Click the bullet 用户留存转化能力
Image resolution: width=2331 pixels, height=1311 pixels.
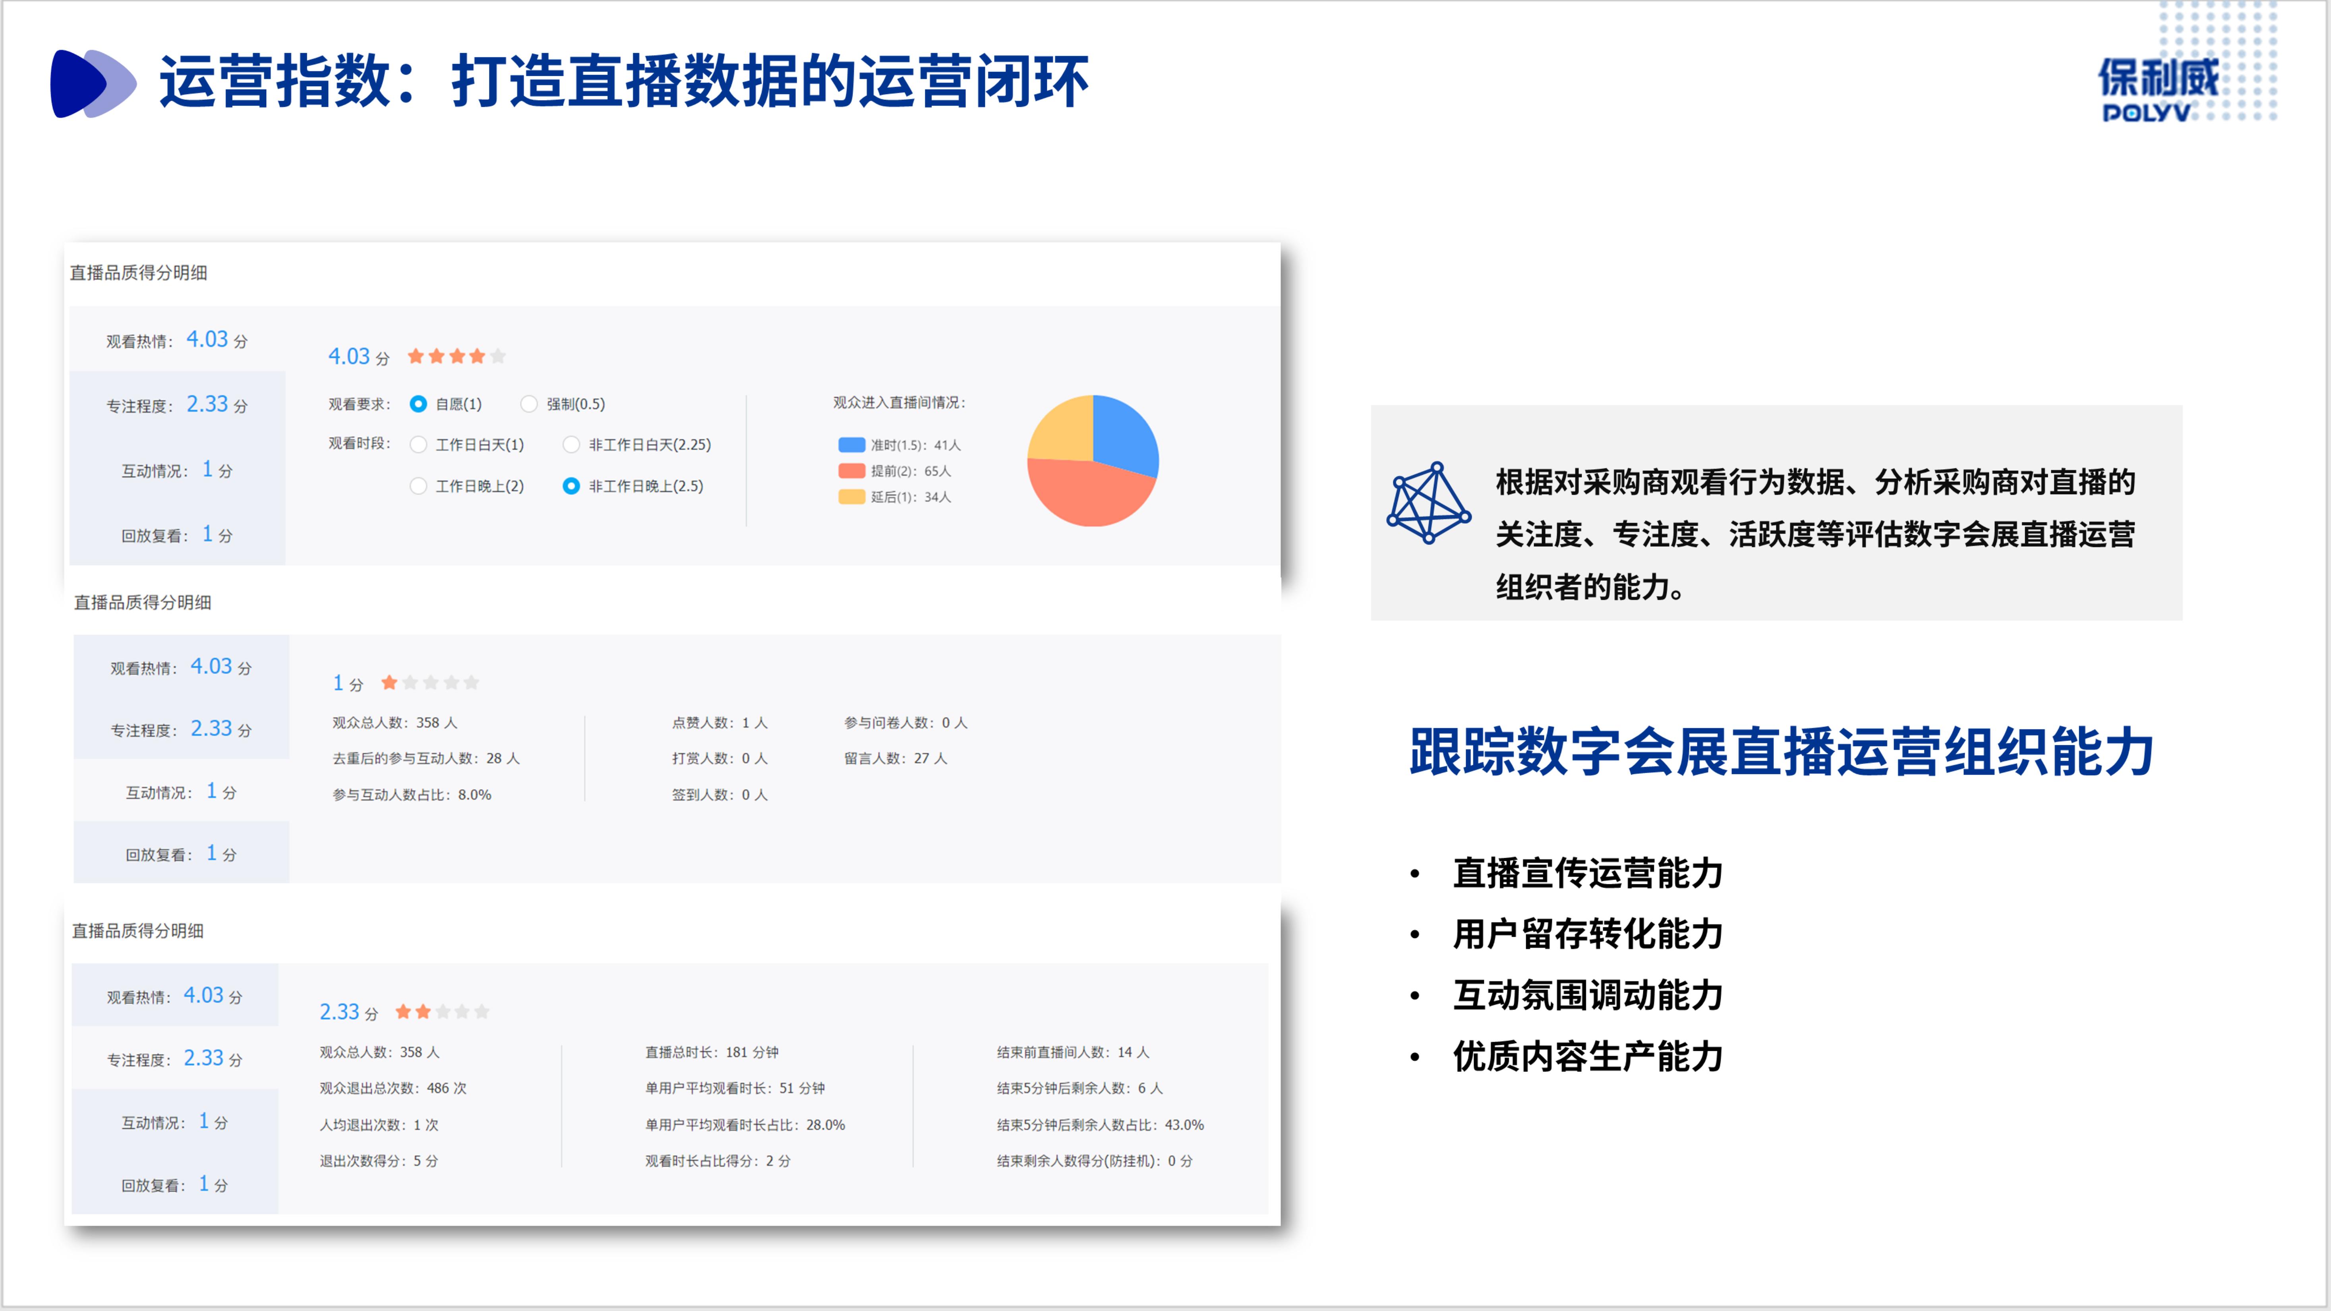1587,934
